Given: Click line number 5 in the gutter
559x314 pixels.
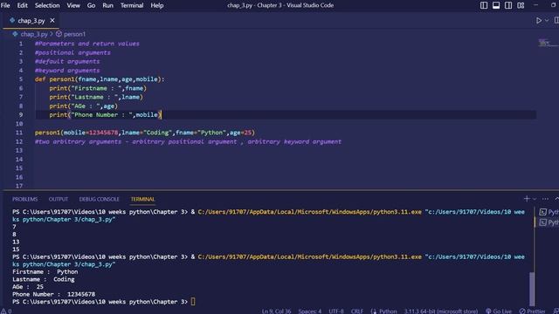Looking at the screenshot, I should pyautogui.click(x=21, y=79).
